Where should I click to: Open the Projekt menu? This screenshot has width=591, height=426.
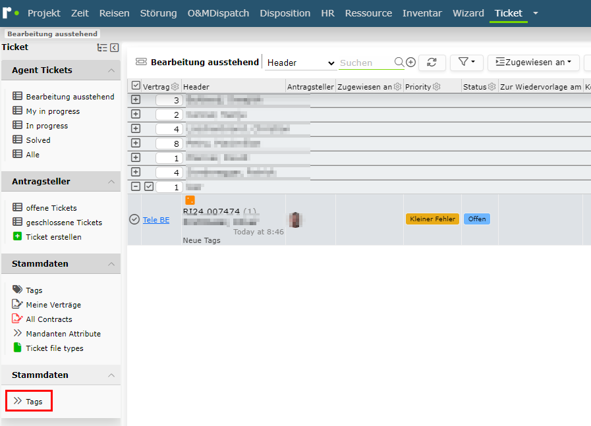[43, 13]
